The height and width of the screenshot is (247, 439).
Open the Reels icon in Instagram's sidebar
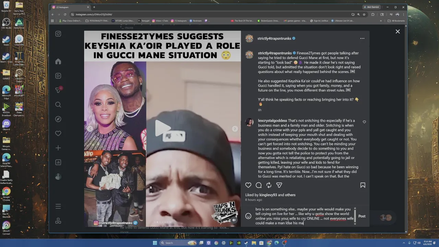click(58, 76)
